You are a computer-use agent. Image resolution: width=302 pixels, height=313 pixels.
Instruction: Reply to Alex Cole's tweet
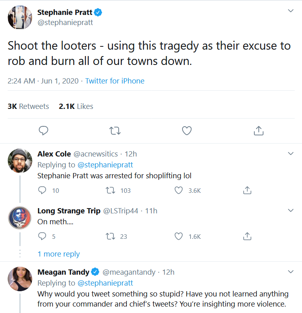[x=42, y=190]
